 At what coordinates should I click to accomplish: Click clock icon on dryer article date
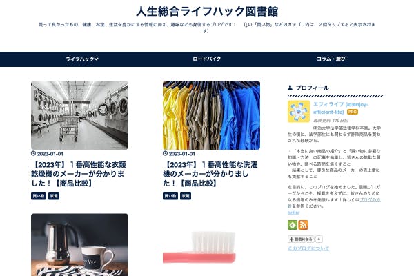pos(33,153)
